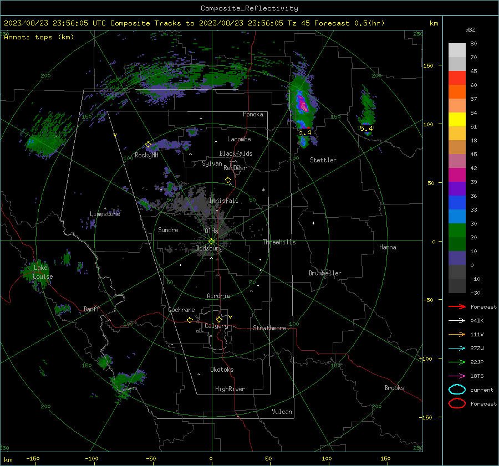Click the magenta swatch in dBZ legend
The height and width of the screenshot is (466, 499).
(x=457, y=175)
